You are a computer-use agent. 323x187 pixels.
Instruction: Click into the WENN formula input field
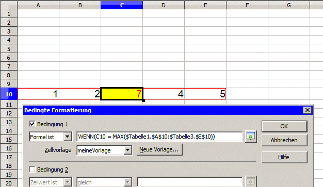159,137
